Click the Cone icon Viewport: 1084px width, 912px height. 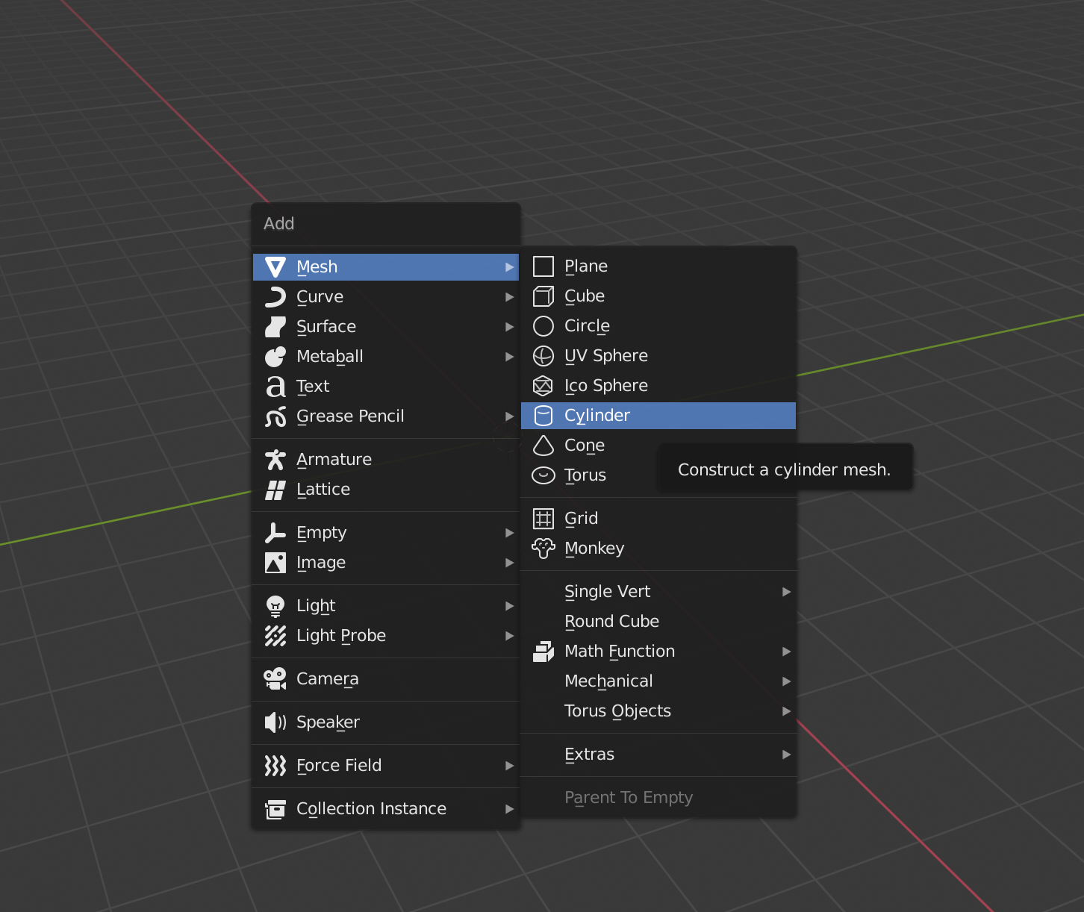tap(543, 446)
